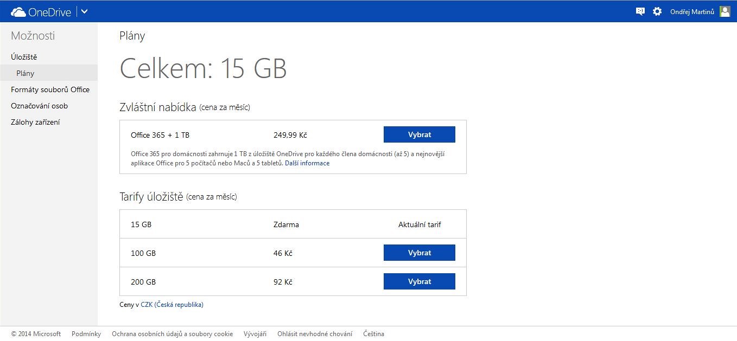Go to Formáty souborů Office
Screen dimensions: 737x341
[50, 89]
